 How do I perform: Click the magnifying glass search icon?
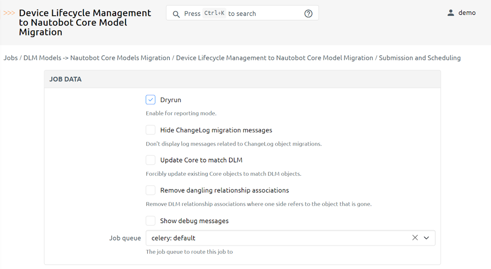pyautogui.click(x=176, y=14)
